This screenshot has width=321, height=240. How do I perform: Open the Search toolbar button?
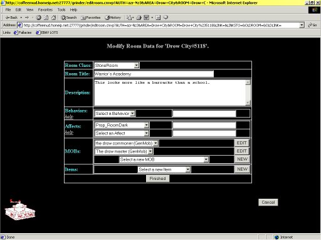pos(69,17)
